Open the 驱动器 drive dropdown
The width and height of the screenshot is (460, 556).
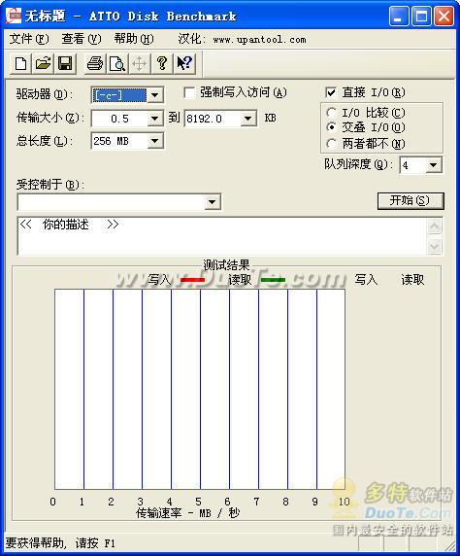coord(154,95)
